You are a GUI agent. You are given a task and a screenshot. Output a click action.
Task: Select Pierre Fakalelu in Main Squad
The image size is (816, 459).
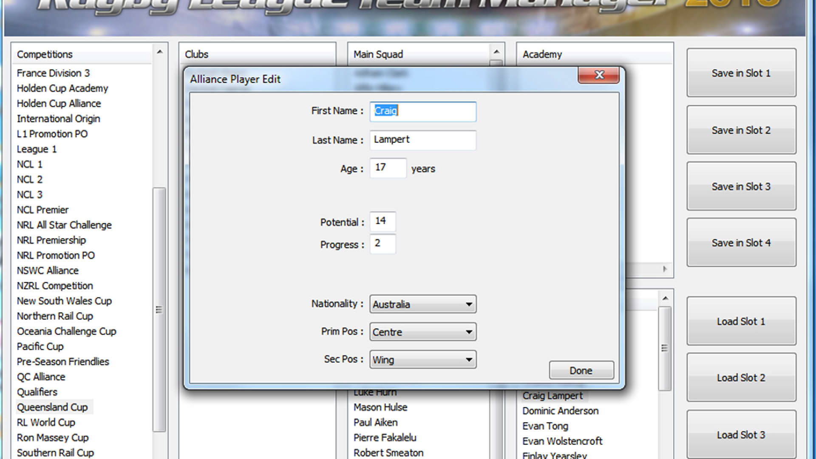tap(385, 438)
